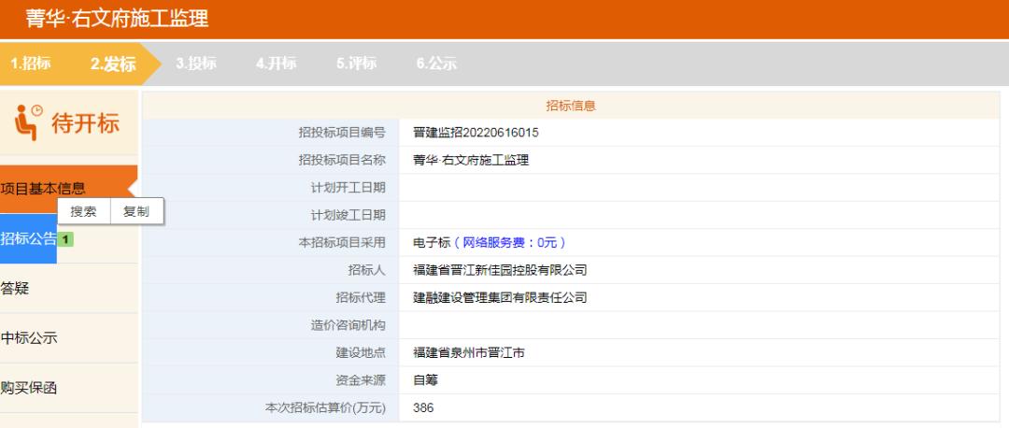This screenshot has width=1009, height=428.
Task: Click the 待开标 waiting person icon
Action: point(28,122)
